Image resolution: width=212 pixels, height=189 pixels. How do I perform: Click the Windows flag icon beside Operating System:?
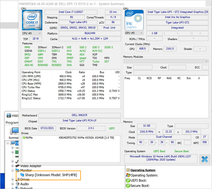click(x=128, y=175)
